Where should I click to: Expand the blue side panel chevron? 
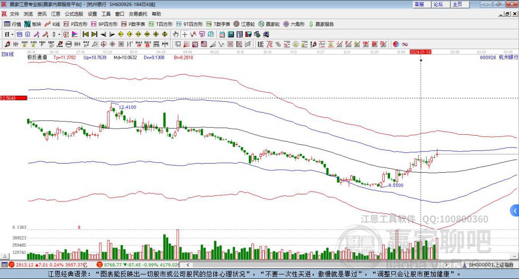tap(515, 211)
